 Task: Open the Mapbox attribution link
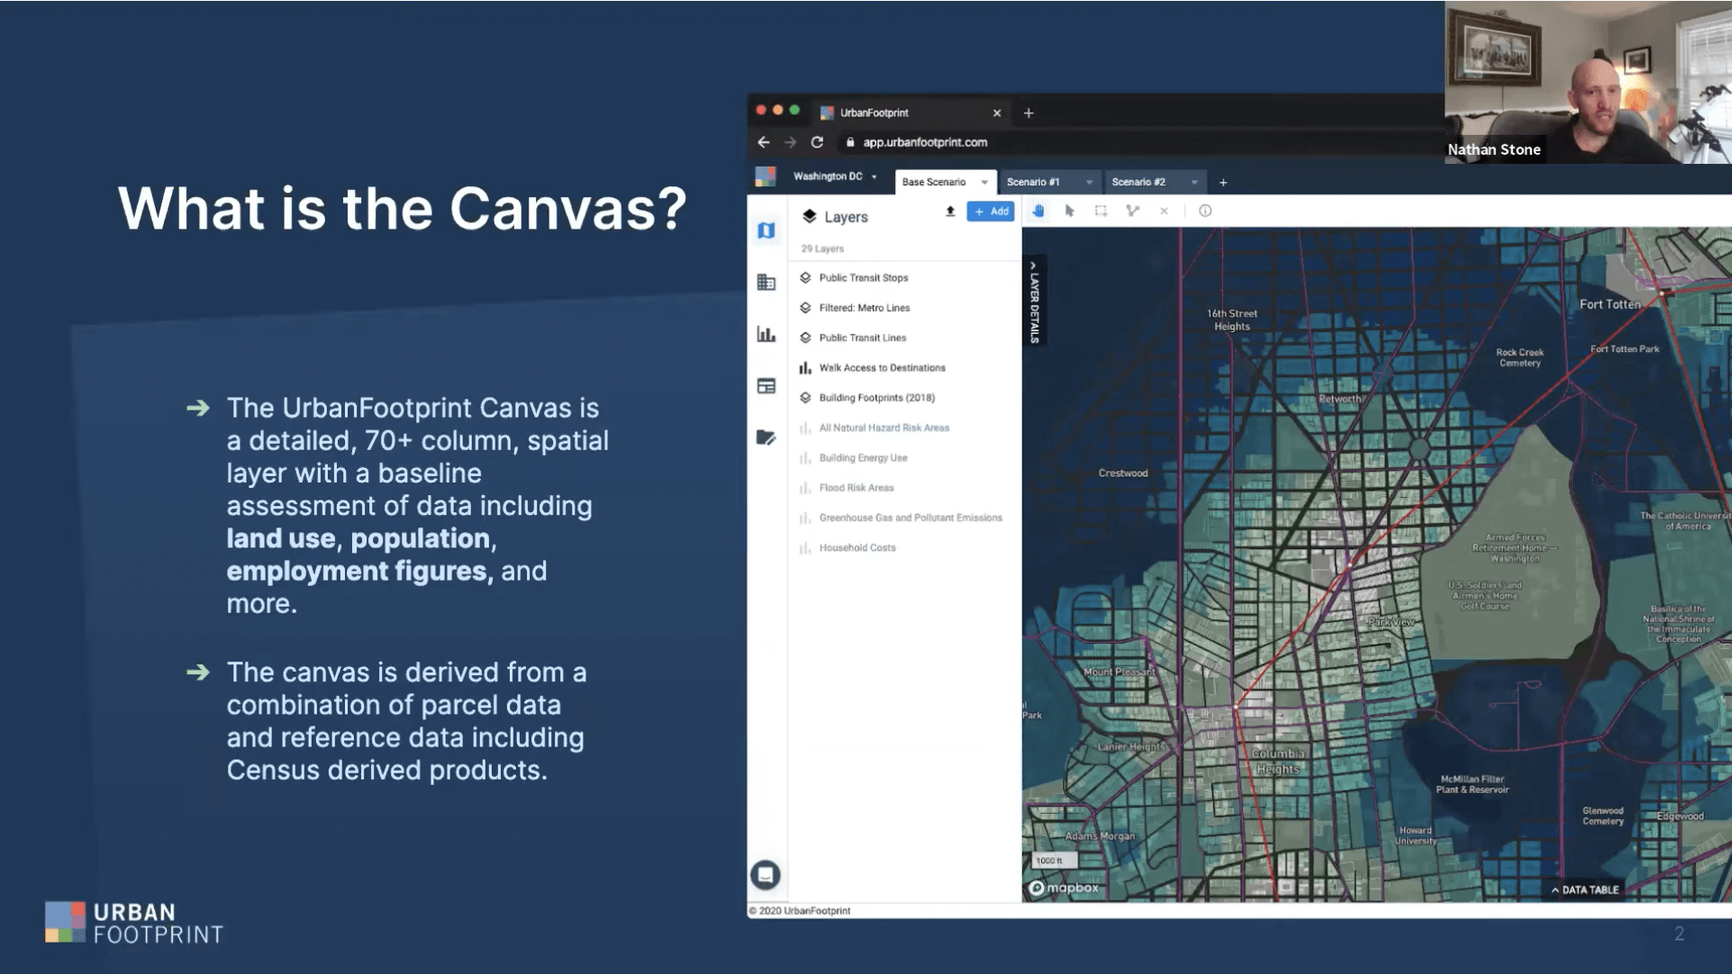click(x=1065, y=887)
